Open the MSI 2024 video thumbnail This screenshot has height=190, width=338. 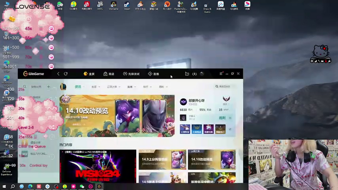tap(98, 166)
